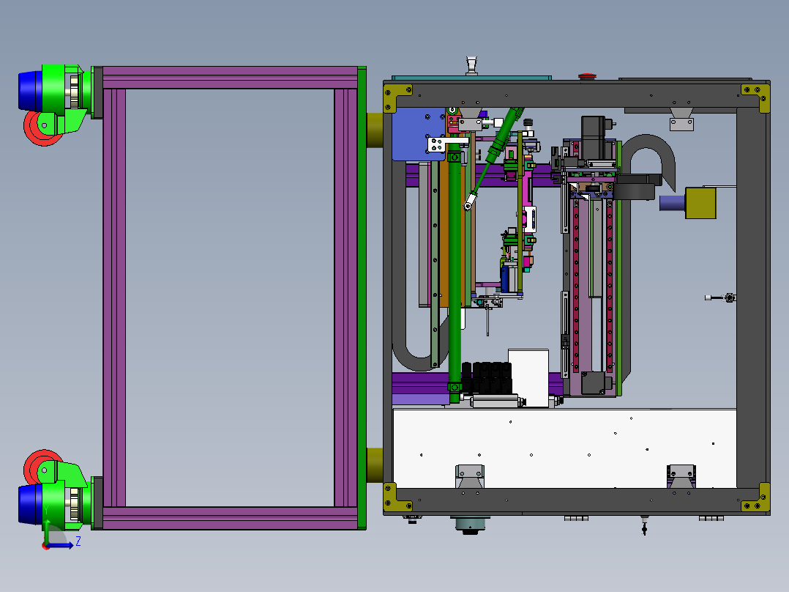Pick the black solenoid valve manifold block
789x592 pixels.
tap(487, 378)
